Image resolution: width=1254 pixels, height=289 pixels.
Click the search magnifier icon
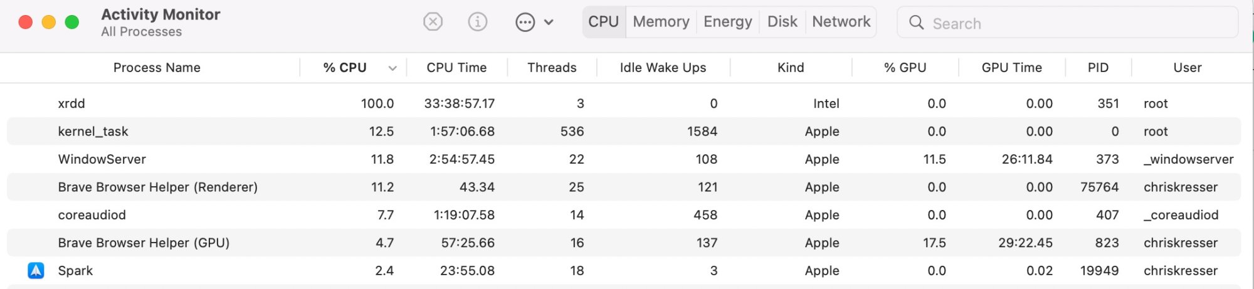916,23
